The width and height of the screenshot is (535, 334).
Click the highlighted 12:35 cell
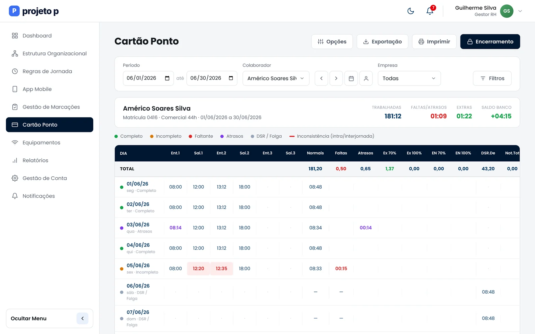(221, 269)
